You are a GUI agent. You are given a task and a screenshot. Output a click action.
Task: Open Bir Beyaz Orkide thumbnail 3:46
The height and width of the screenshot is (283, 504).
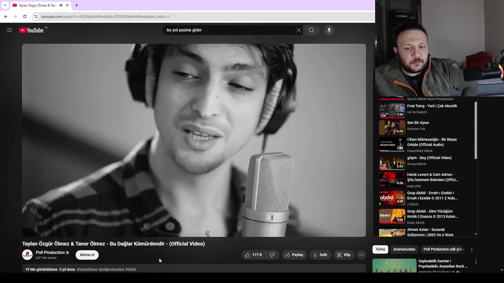[392, 144]
